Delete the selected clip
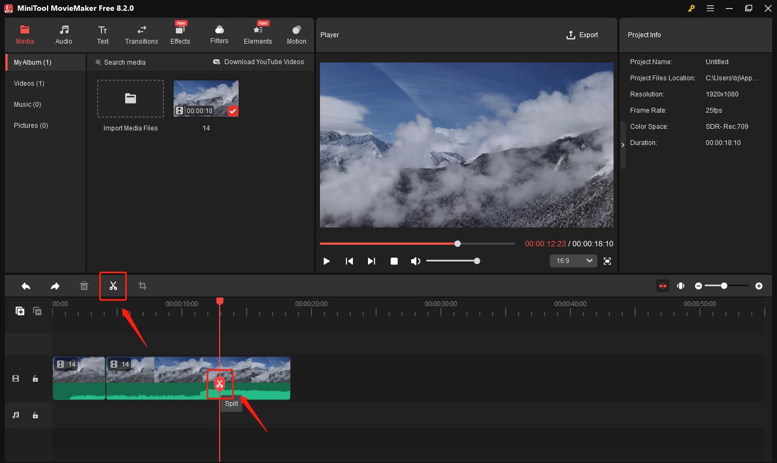The image size is (777, 463). (84, 286)
